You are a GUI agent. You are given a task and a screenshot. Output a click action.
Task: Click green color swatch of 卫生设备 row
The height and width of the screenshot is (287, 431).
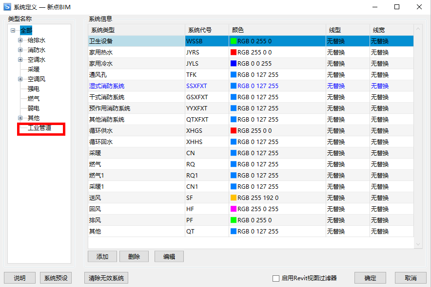click(x=234, y=41)
